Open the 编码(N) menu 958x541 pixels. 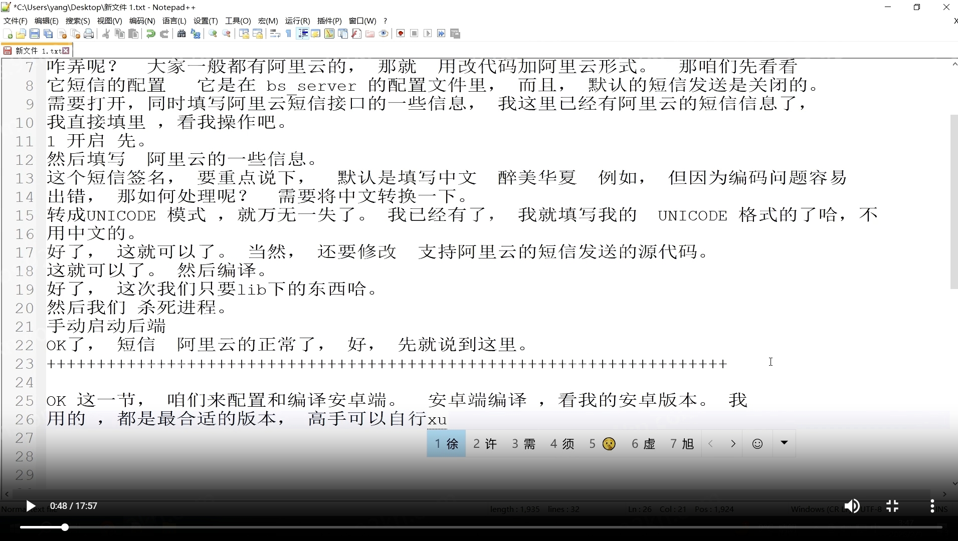(x=142, y=21)
